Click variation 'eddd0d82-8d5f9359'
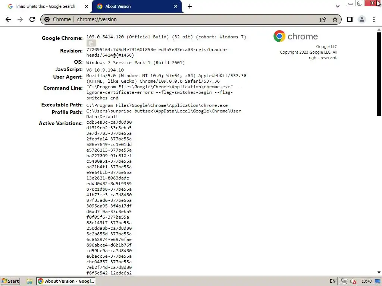Screen dimensions: 382x286 (x=109, y=184)
